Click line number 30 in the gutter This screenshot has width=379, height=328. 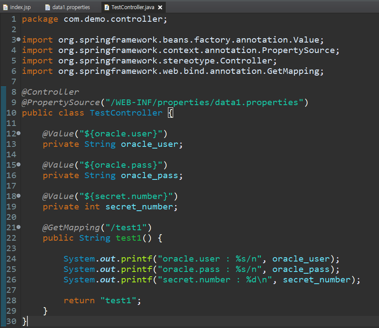click(11, 321)
